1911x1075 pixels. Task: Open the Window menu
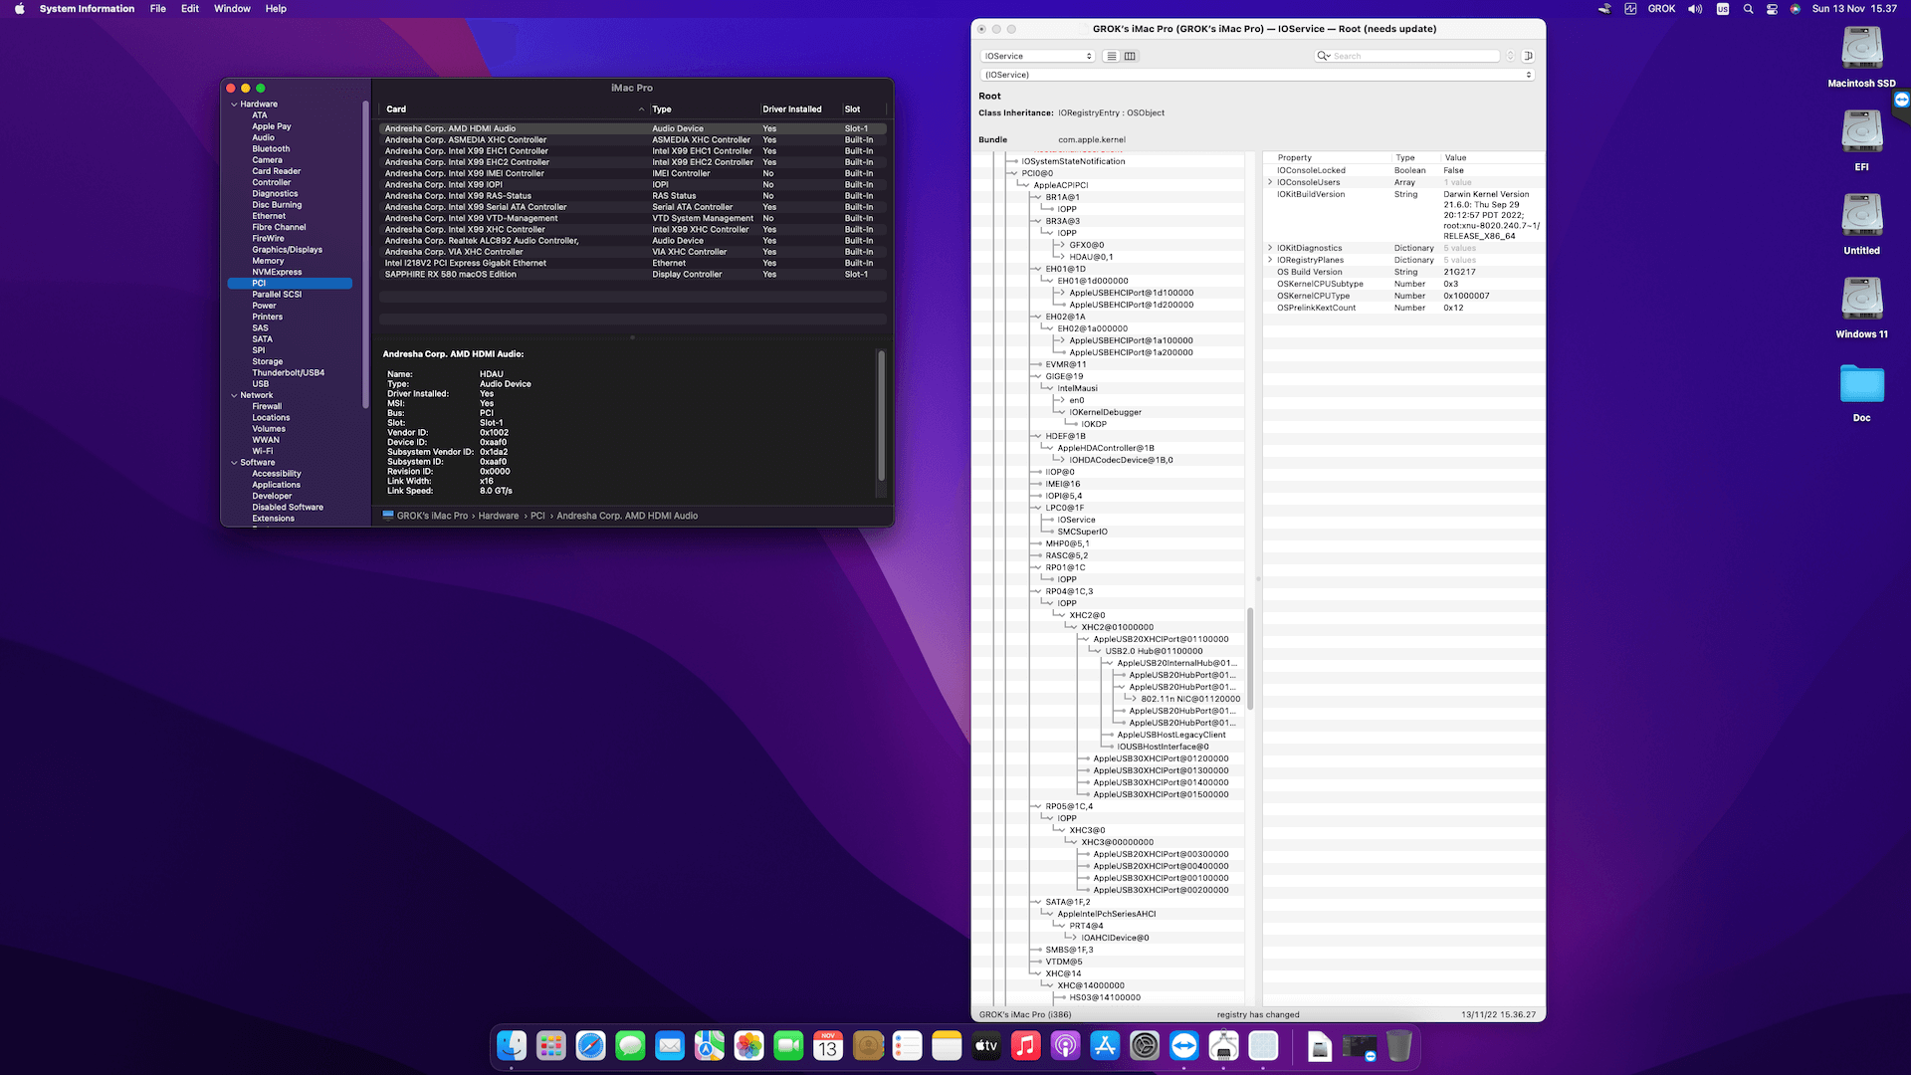pyautogui.click(x=232, y=8)
